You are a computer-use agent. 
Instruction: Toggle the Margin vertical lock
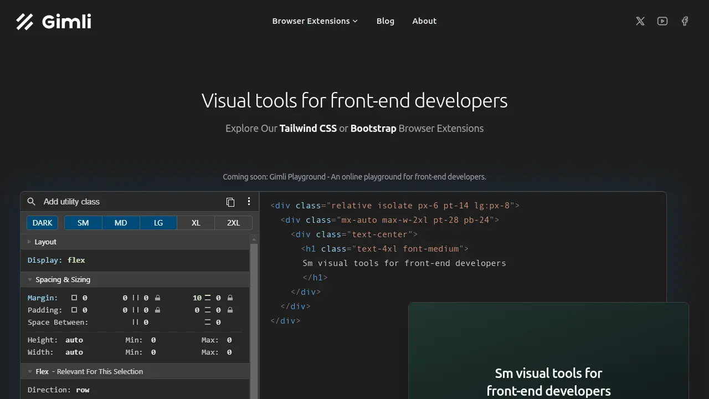pos(230,298)
